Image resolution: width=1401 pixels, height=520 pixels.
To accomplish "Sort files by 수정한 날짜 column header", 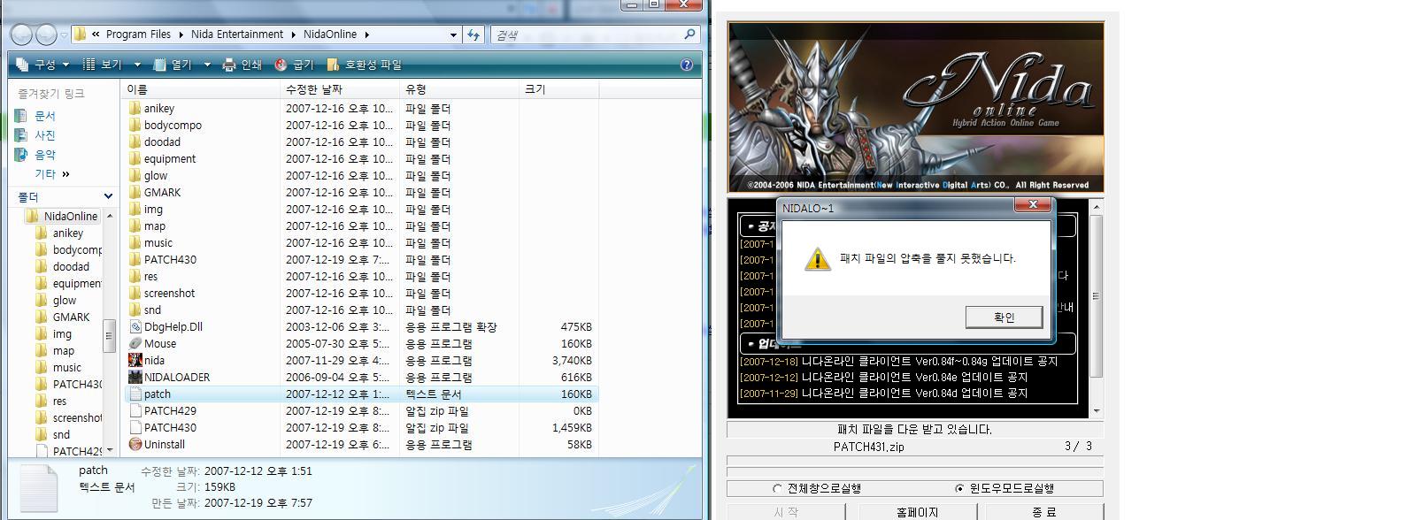I will pyautogui.click(x=314, y=89).
